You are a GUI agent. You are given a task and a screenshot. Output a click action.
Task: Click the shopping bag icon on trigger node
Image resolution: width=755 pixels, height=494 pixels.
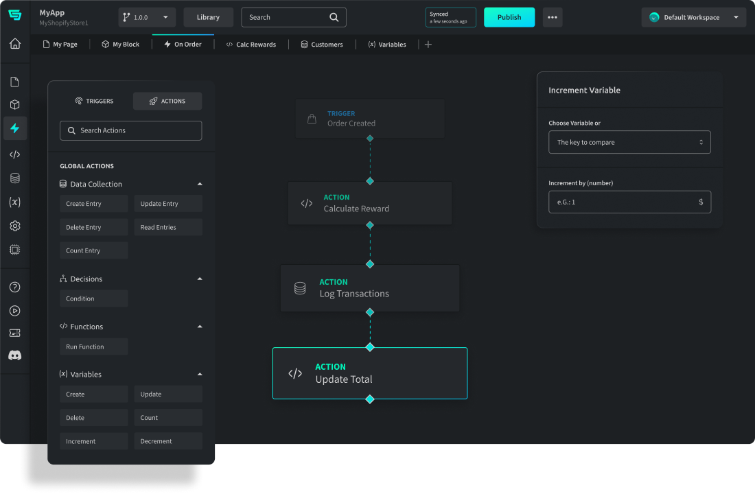pos(312,119)
